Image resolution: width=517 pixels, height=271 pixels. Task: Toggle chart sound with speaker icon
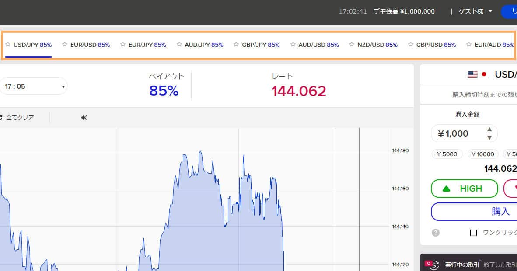84,117
